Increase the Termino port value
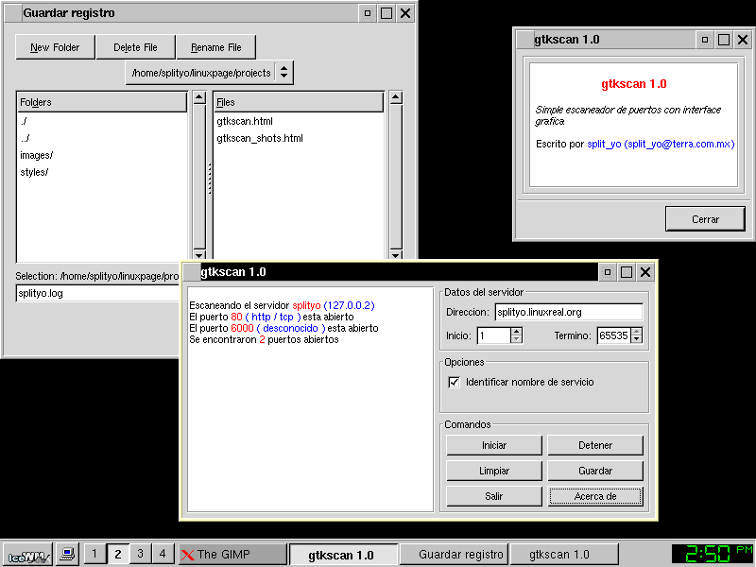Screen dimensions: 756x567 (x=636, y=332)
